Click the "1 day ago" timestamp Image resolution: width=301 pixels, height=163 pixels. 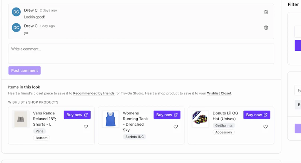coord(47,26)
